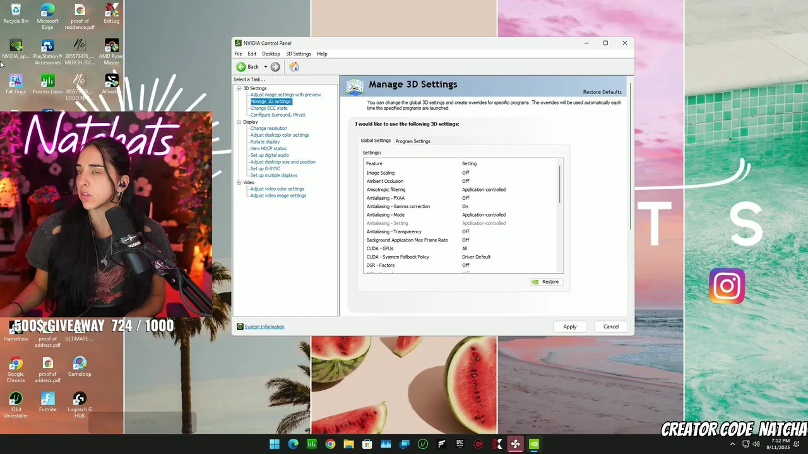The height and width of the screenshot is (454, 808).
Task: Open PlayStation Accessories desktop shortcut
Action: [47, 52]
